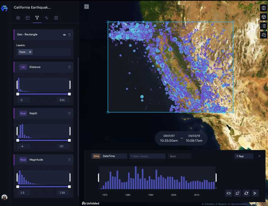
Task: Enable 3D map view cube icon
Action: point(264,17)
